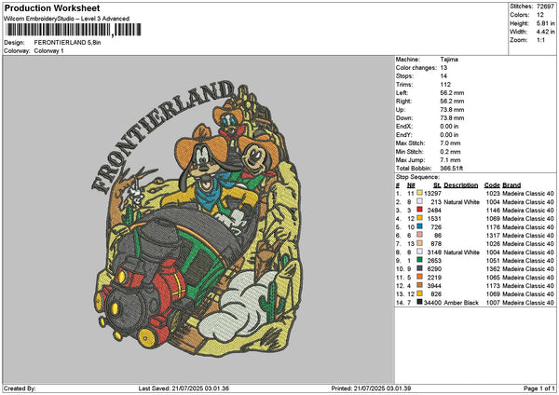The height and width of the screenshot is (395, 559).
Task: Click the 'Up:' measurement label
Action: (401, 109)
